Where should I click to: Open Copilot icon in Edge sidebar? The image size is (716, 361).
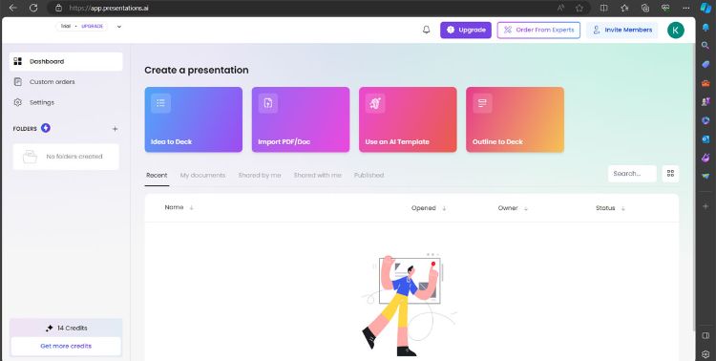705,8
